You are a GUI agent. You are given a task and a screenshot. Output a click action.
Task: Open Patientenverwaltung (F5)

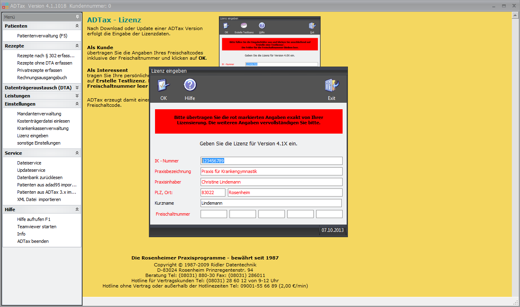coord(42,36)
